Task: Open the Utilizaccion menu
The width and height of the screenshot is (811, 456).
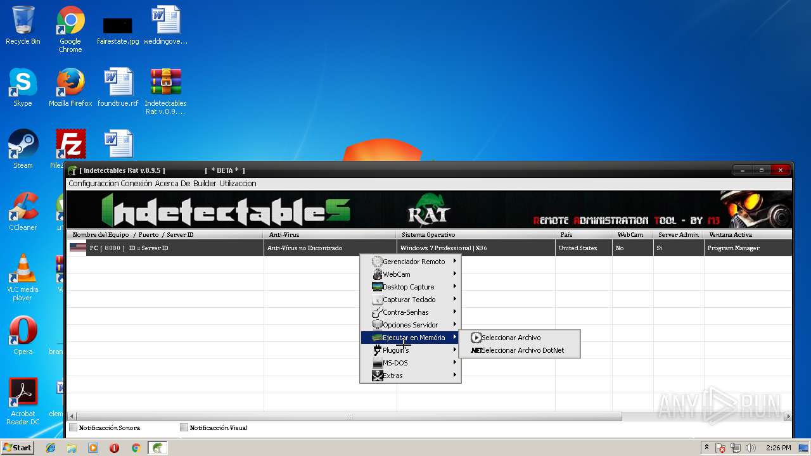Action: [x=238, y=184]
